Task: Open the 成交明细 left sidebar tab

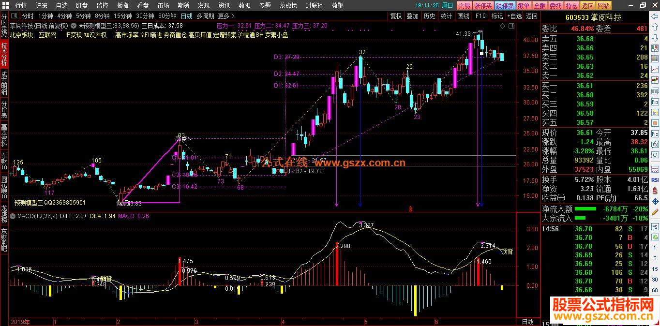Action: click(4, 83)
